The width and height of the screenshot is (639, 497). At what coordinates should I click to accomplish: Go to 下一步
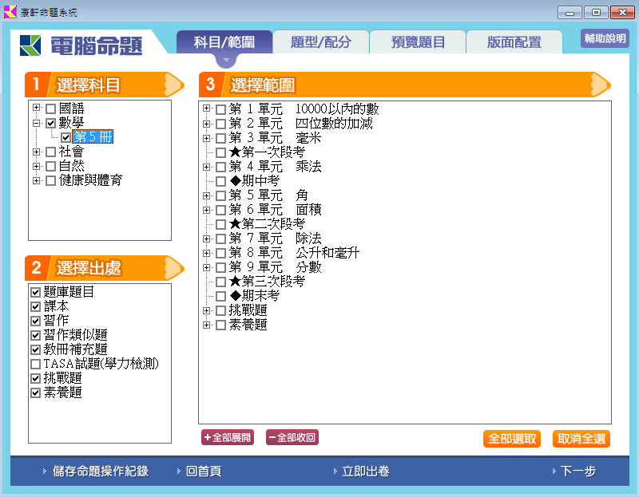pos(577,471)
